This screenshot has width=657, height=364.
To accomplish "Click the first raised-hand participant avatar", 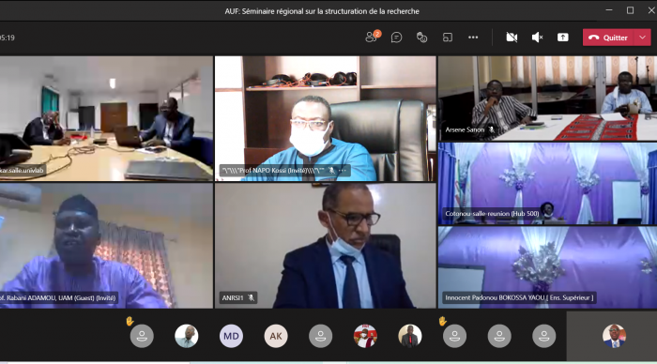I will point(142,336).
